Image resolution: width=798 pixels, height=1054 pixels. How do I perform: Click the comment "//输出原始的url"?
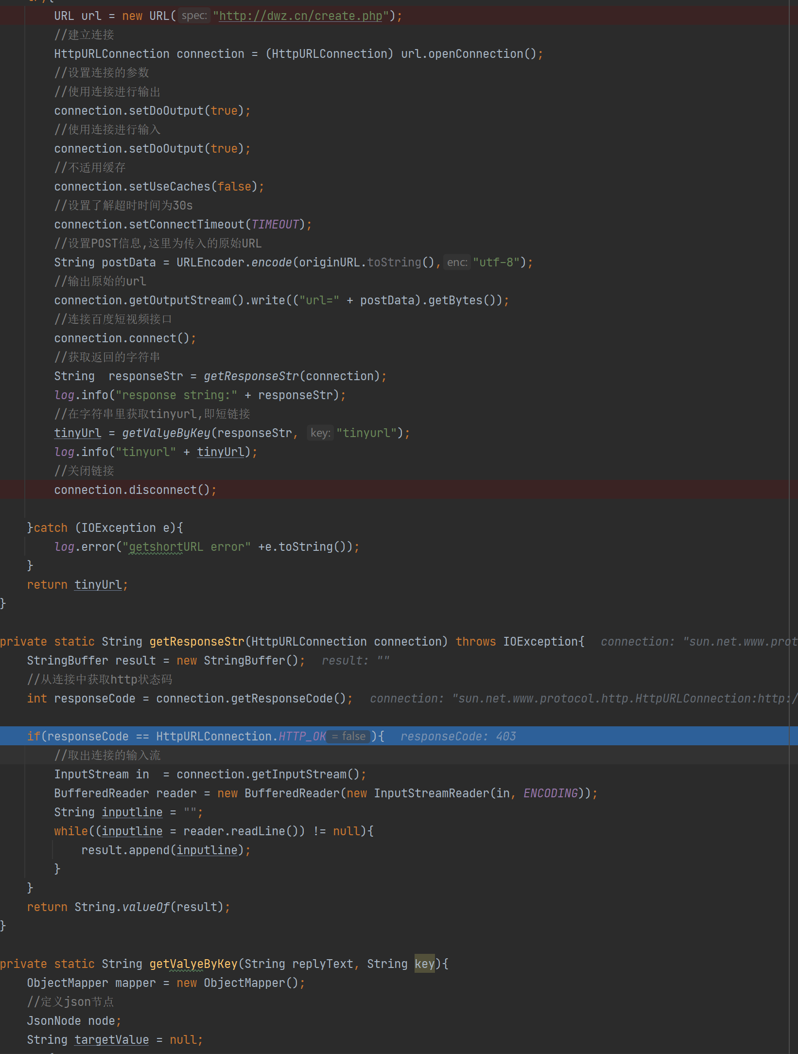(x=100, y=281)
